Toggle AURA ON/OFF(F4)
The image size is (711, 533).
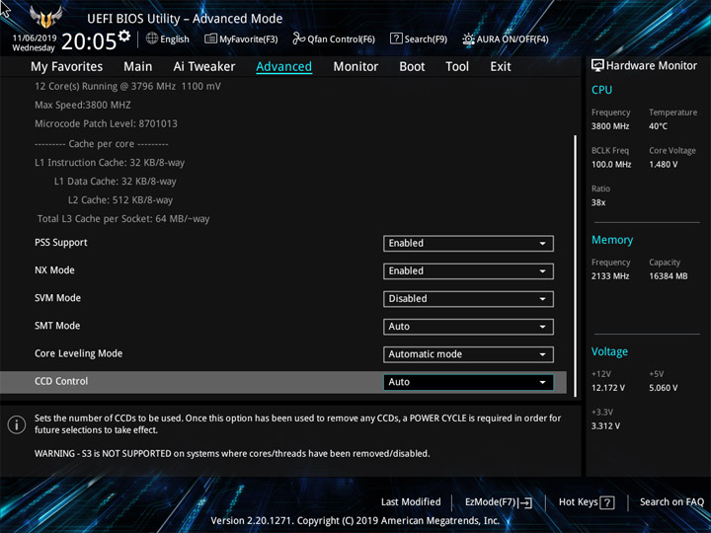coord(506,38)
